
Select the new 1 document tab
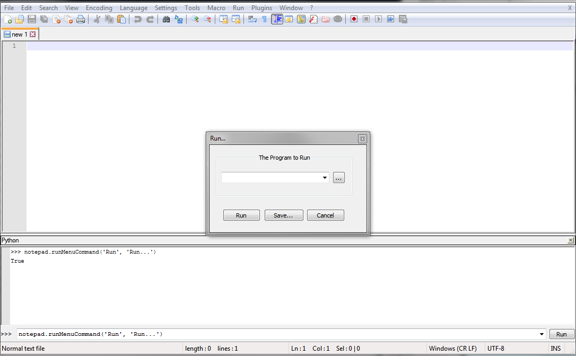point(20,34)
